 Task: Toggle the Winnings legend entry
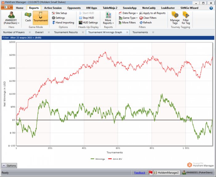tap(98, 159)
